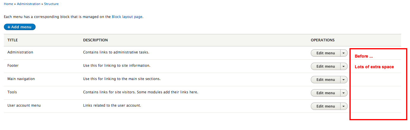Click the Description column header
The image size is (410, 130).
pos(95,40)
